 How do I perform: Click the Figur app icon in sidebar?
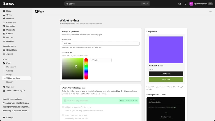tap(4, 63)
